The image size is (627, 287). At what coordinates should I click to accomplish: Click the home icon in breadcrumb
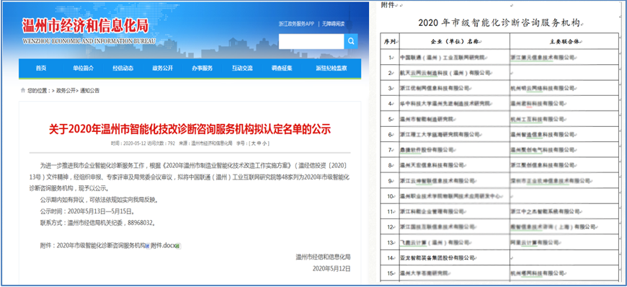22,90
